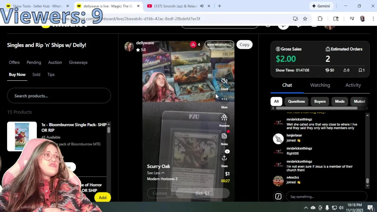Bookmark this page with the star icon
This screenshot has height=212, width=377.
coord(305,19)
